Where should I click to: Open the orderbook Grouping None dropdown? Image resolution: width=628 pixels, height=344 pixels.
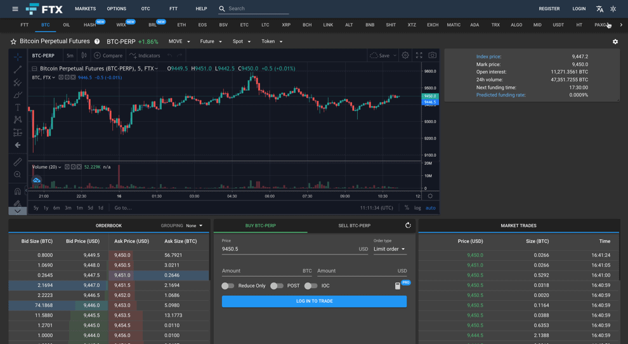pos(194,226)
